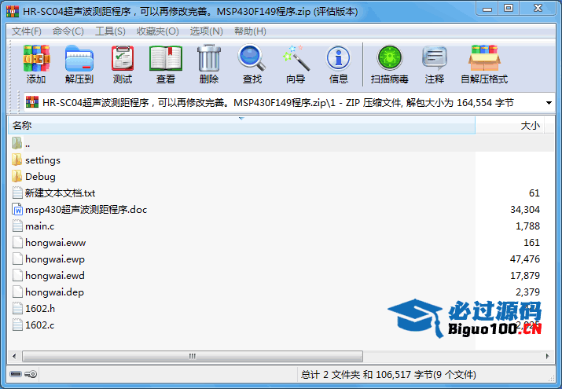Click size value 34,304

tap(525, 210)
